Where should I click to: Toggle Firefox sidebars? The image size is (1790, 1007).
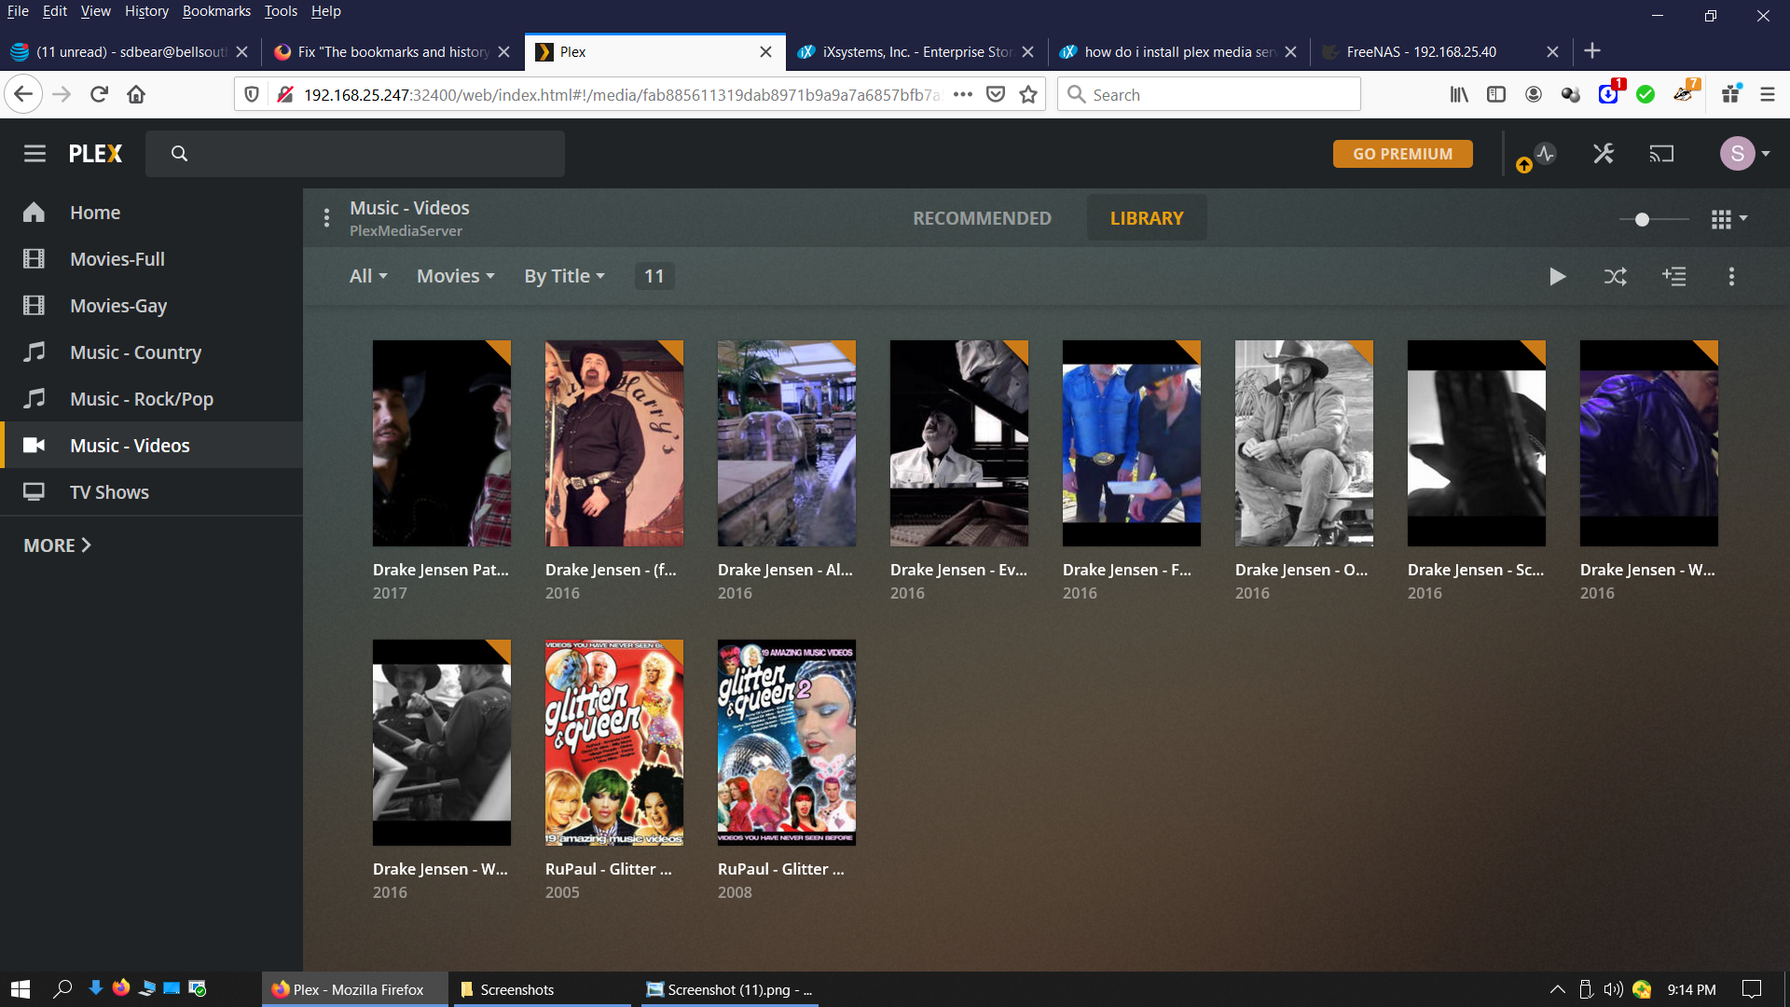coord(1496,94)
